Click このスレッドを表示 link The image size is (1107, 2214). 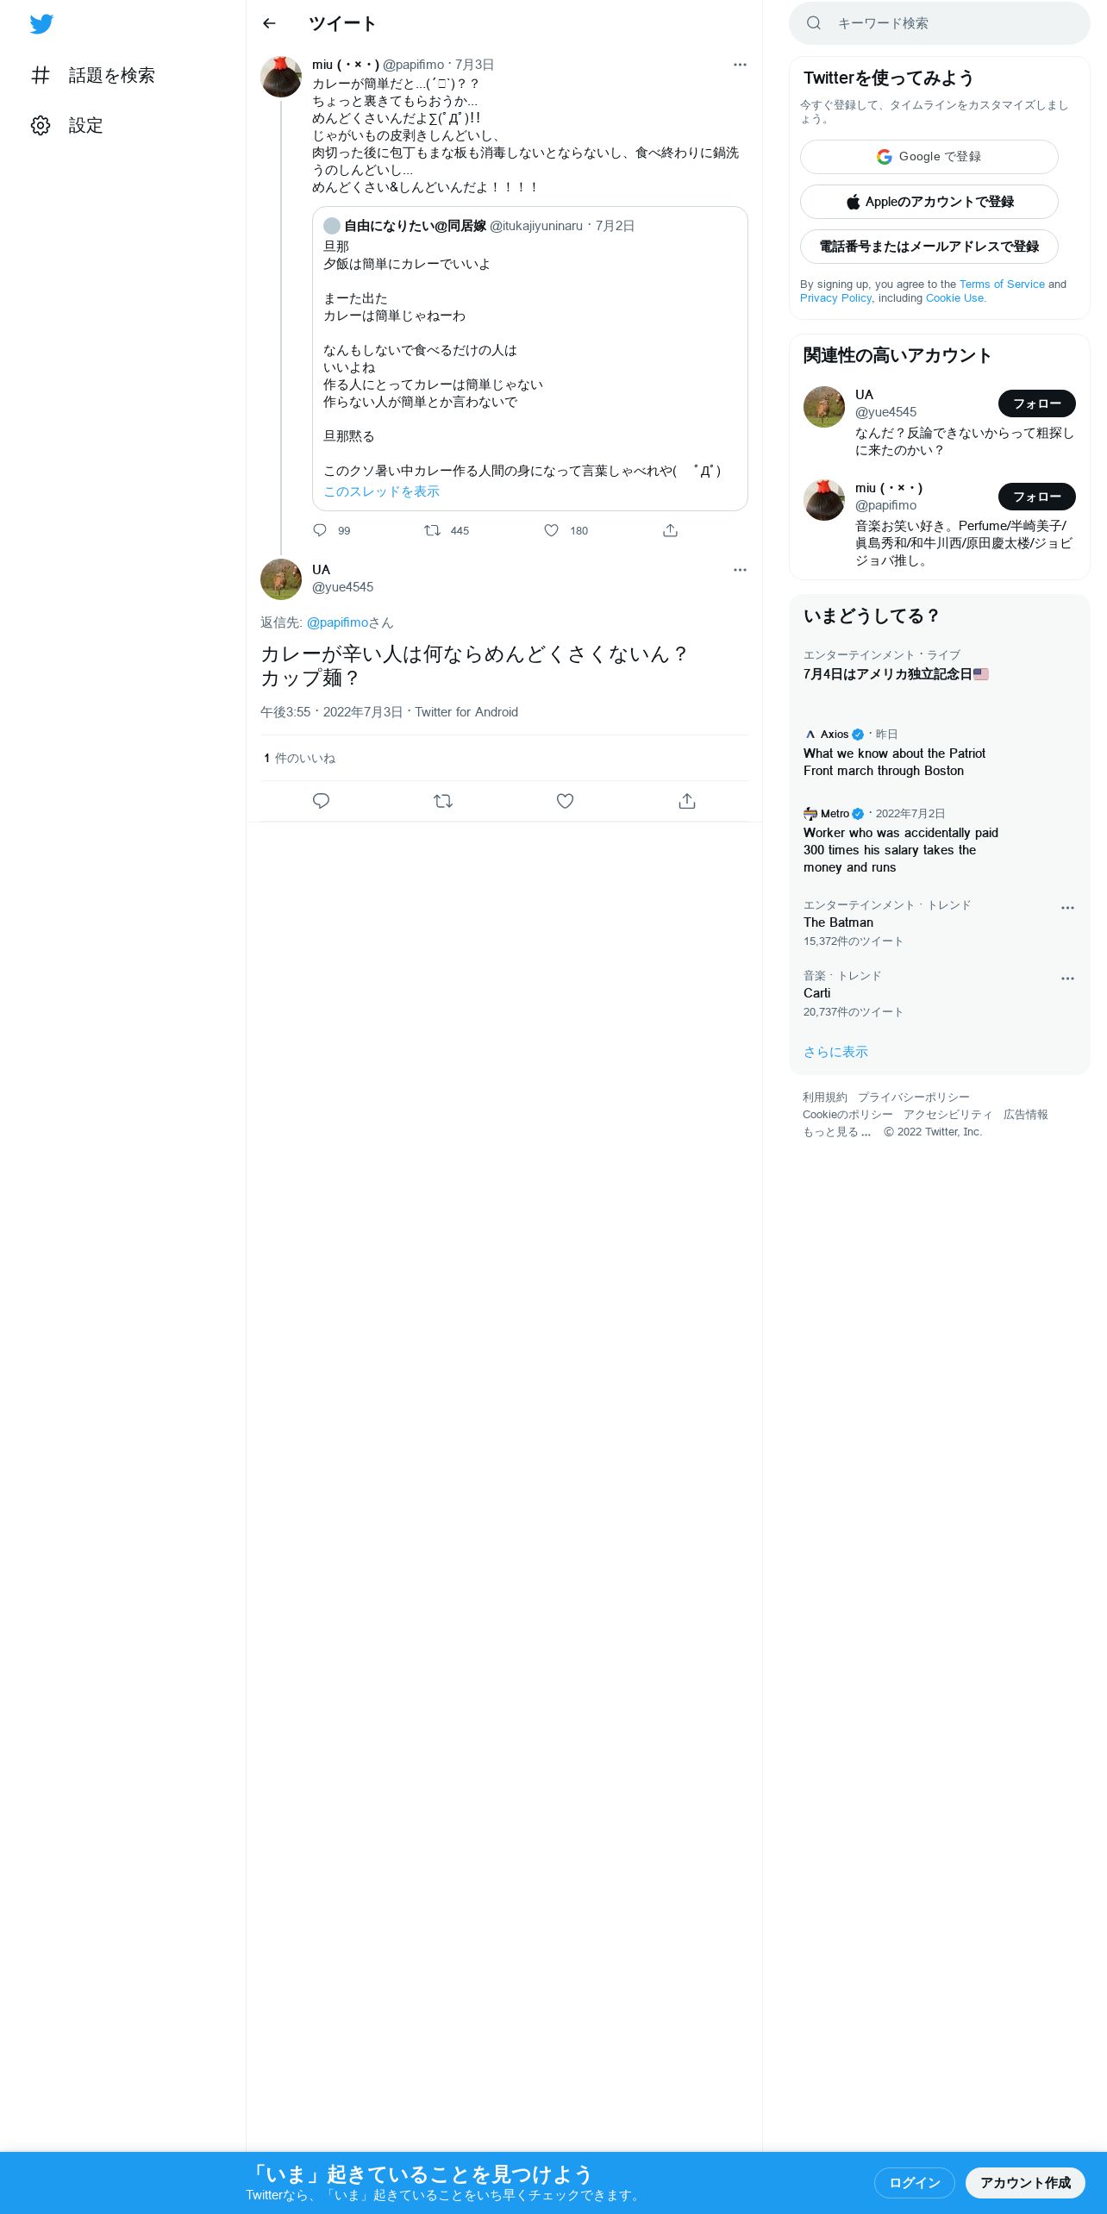[x=381, y=491]
